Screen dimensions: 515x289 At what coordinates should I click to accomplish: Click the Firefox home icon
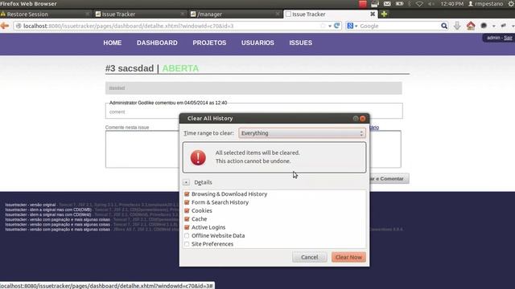point(471,26)
